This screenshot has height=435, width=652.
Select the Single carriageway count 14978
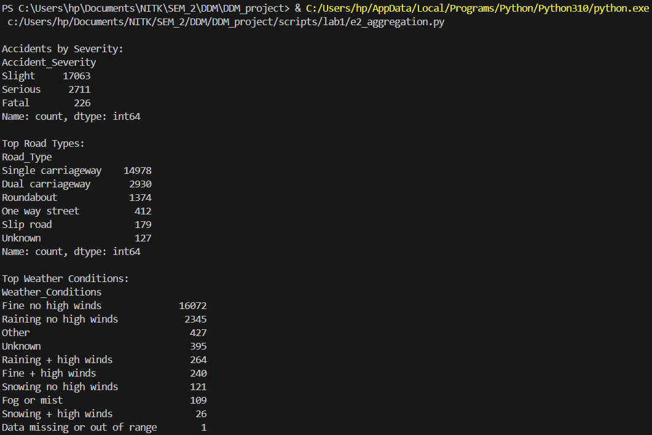coord(138,170)
